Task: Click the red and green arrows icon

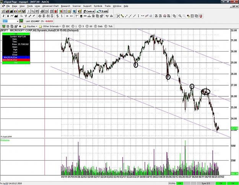Action: pos(61,11)
